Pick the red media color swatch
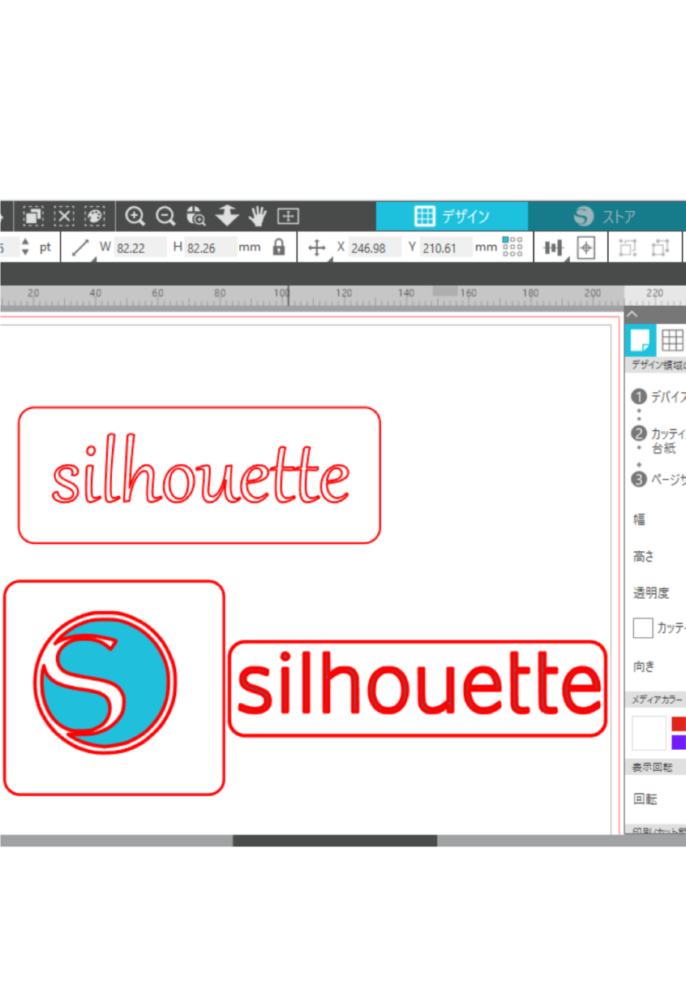This screenshot has width=686, height=1008. coord(679,723)
